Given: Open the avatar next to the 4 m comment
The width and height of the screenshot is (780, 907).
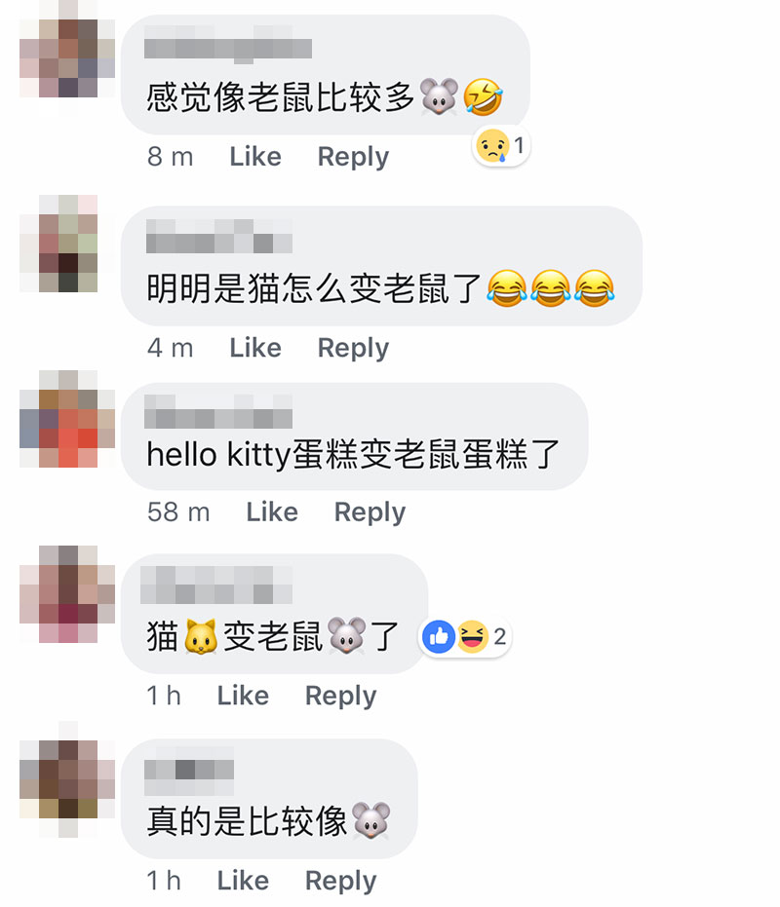Looking at the screenshot, I should click(x=67, y=244).
